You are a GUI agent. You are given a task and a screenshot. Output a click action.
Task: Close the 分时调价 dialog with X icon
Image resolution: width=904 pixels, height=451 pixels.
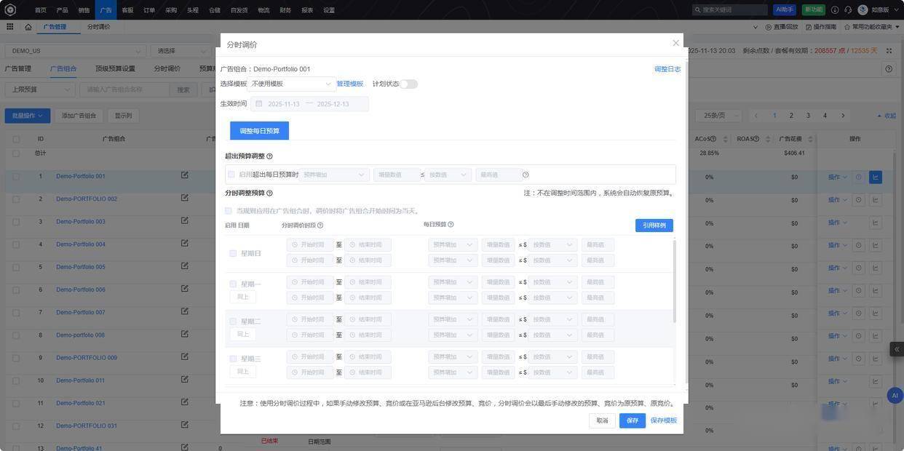point(675,44)
